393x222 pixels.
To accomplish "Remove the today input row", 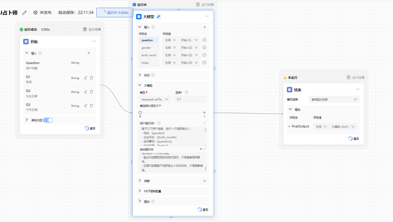I will click(204, 63).
